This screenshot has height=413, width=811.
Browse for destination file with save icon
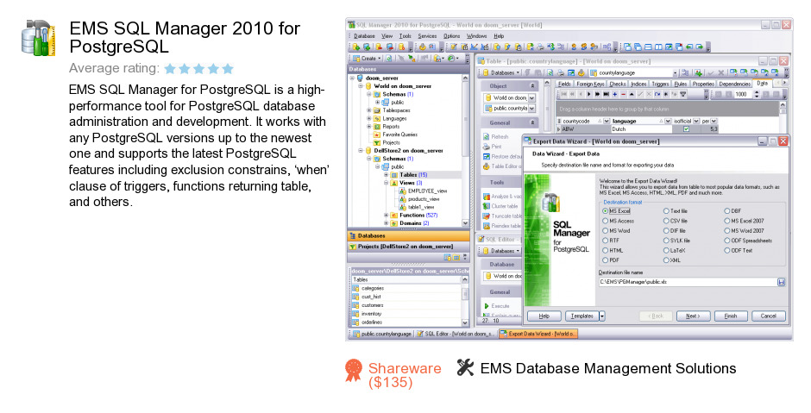[782, 282]
